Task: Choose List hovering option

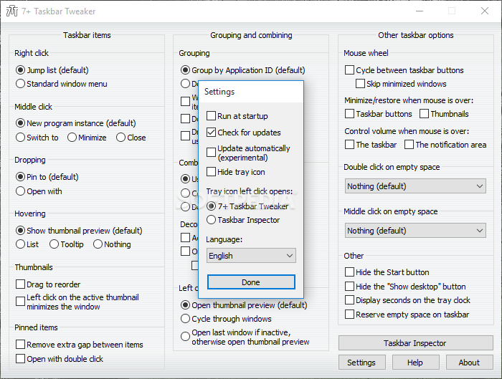Action: [20, 244]
